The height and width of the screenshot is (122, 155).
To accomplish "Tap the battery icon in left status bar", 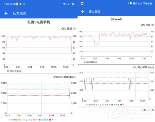I will click(x=72, y=4).
